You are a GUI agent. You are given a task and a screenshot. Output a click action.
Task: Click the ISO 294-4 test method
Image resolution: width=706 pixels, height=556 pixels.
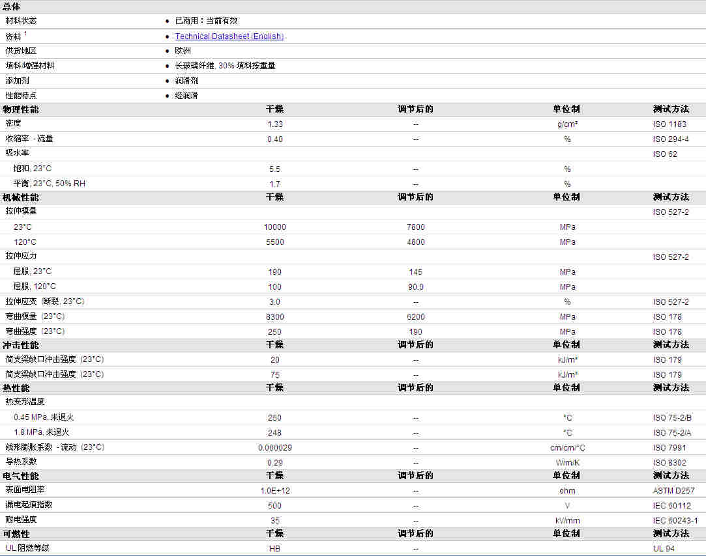pyautogui.click(x=671, y=139)
